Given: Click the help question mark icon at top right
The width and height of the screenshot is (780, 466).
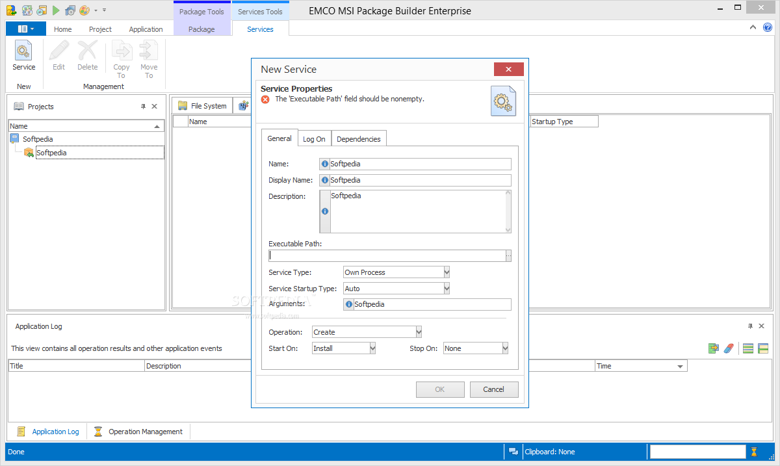Looking at the screenshot, I should pos(768,27).
